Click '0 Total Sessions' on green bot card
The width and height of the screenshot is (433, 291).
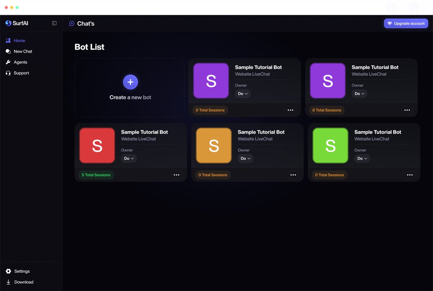(x=329, y=175)
